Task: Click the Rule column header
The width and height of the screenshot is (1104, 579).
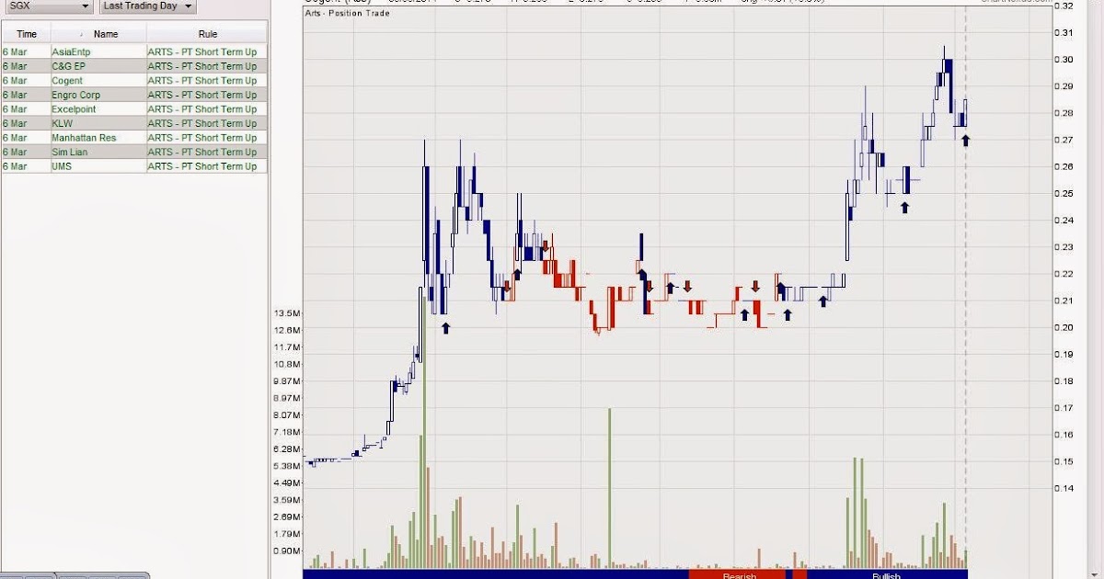Action: (x=206, y=33)
